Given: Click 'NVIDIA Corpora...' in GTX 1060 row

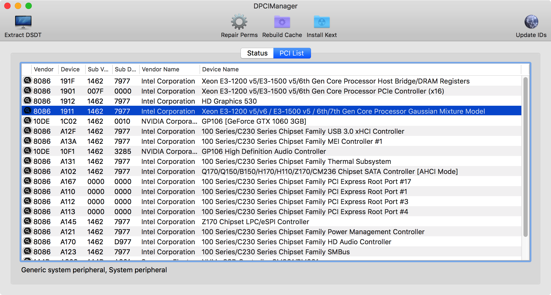Looking at the screenshot, I should pyautogui.click(x=169, y=121).
